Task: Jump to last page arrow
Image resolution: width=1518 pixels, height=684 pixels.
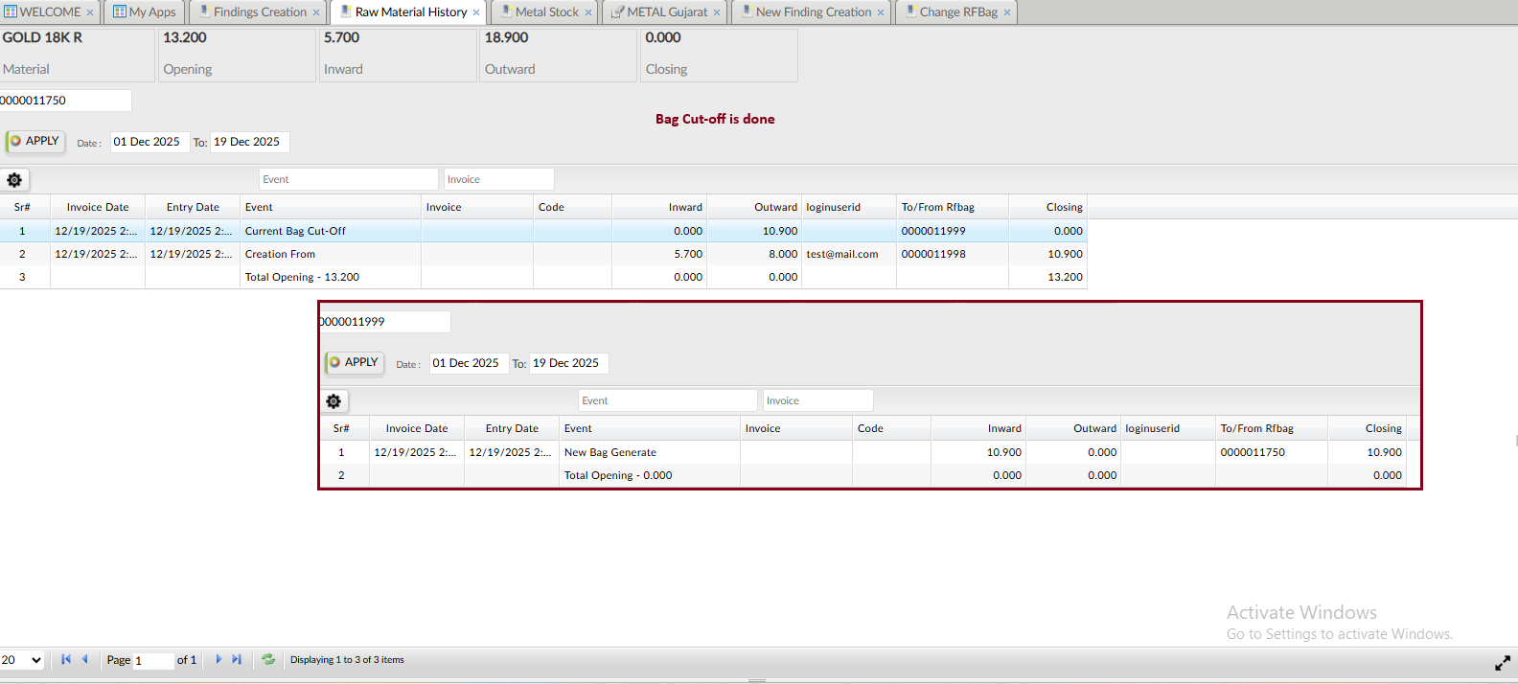Action: 237,659
